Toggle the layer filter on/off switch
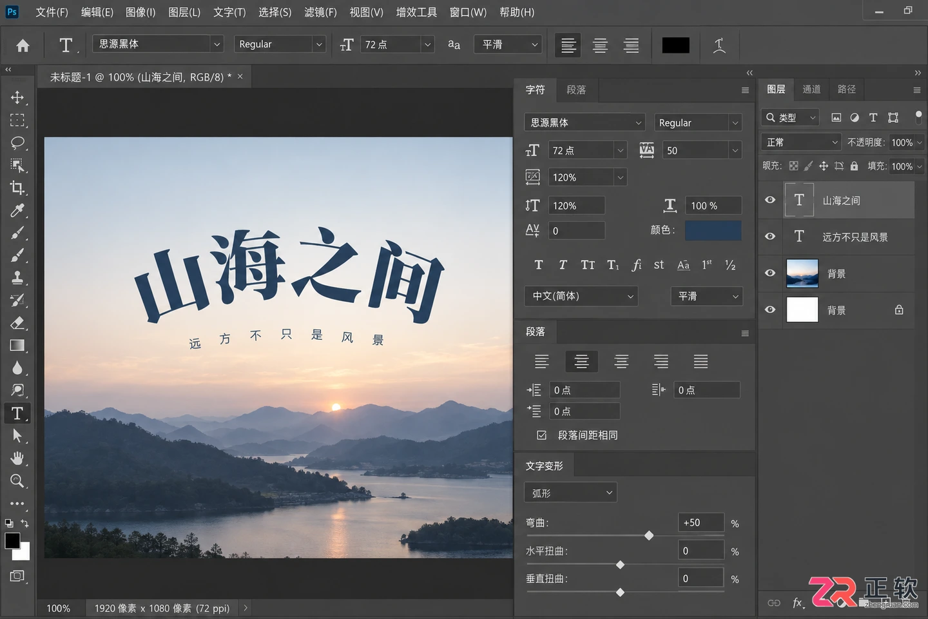 click(918, 117)
